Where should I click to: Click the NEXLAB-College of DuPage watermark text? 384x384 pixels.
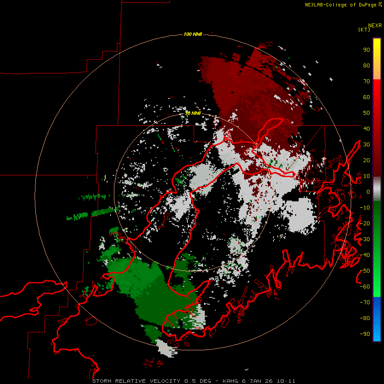click(343, 5)
